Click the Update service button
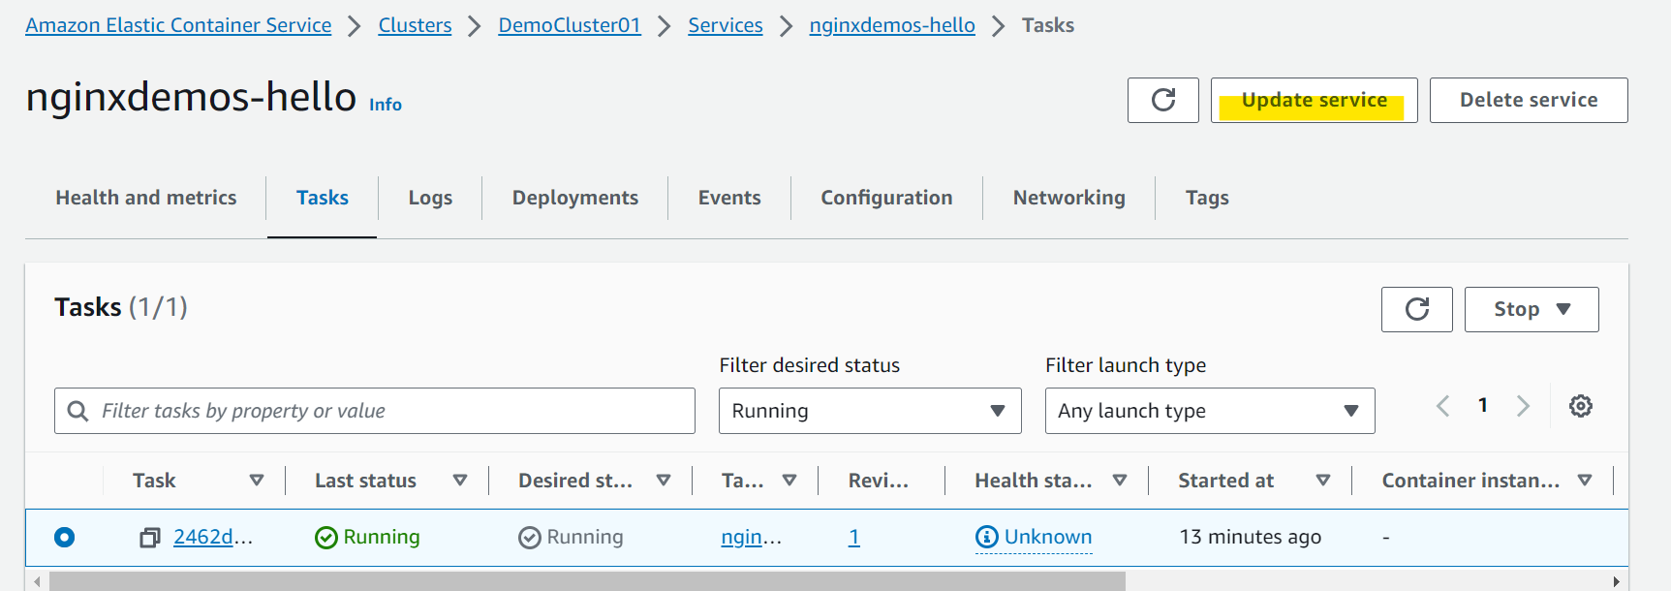 pyautogui.click(x=1314, y=100)
